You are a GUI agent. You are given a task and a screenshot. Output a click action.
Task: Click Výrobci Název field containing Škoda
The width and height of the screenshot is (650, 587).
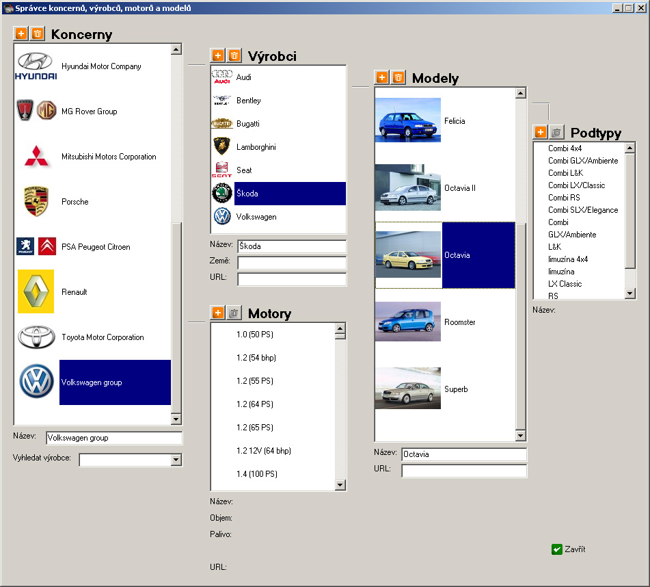click(292, 246)
